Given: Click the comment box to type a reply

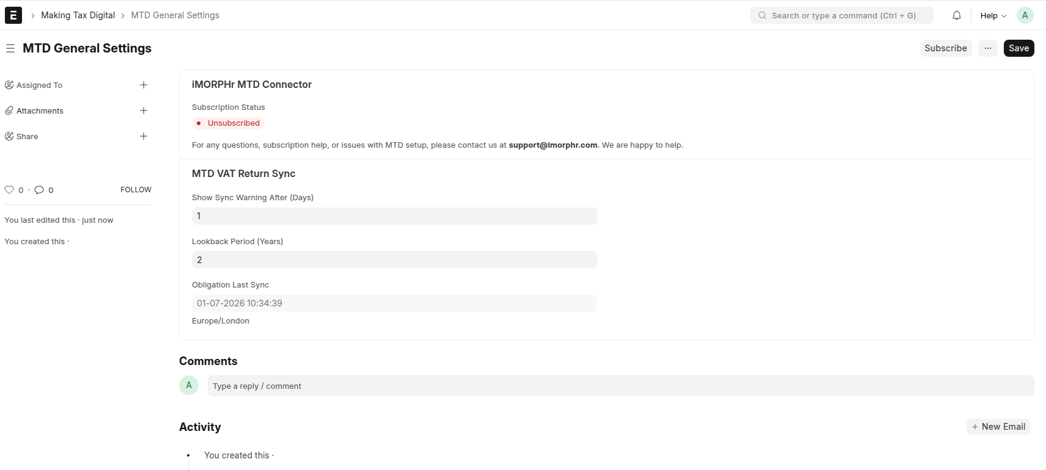Looking at the screenshot, I should coord(621,386).
